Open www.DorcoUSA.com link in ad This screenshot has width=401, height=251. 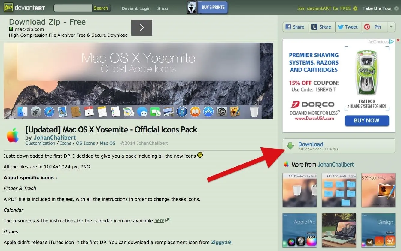pos(314,118)
